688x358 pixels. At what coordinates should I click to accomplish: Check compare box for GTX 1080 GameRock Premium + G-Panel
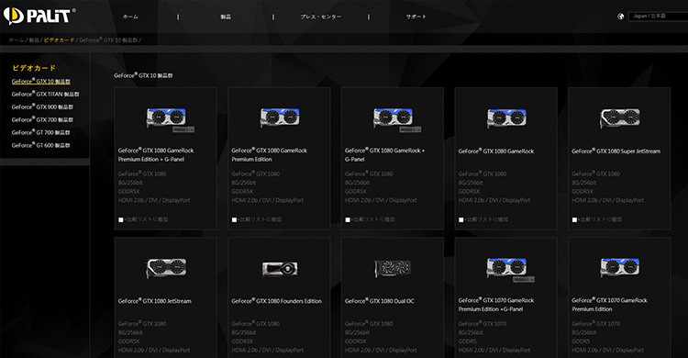(x=121, y=219)
